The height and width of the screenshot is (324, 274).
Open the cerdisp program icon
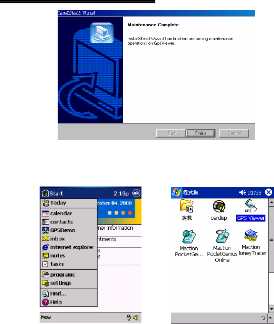click(219, 210)
